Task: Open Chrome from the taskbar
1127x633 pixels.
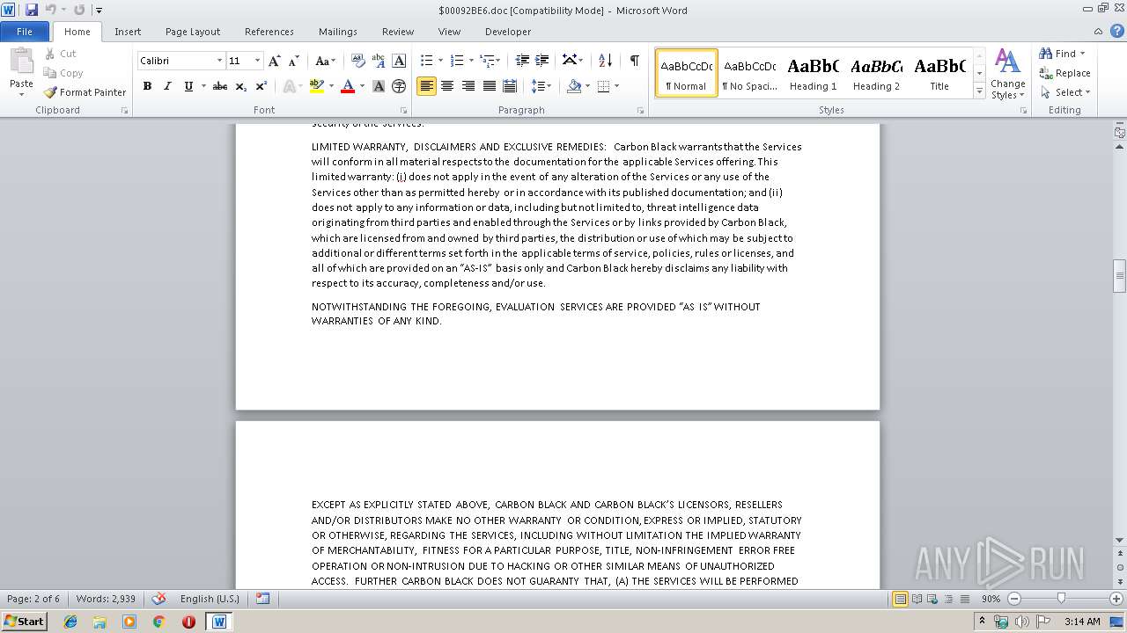Action: [x=158, y=622]
